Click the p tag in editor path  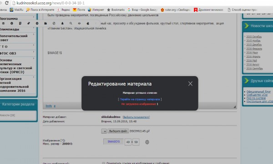point(55,106)
